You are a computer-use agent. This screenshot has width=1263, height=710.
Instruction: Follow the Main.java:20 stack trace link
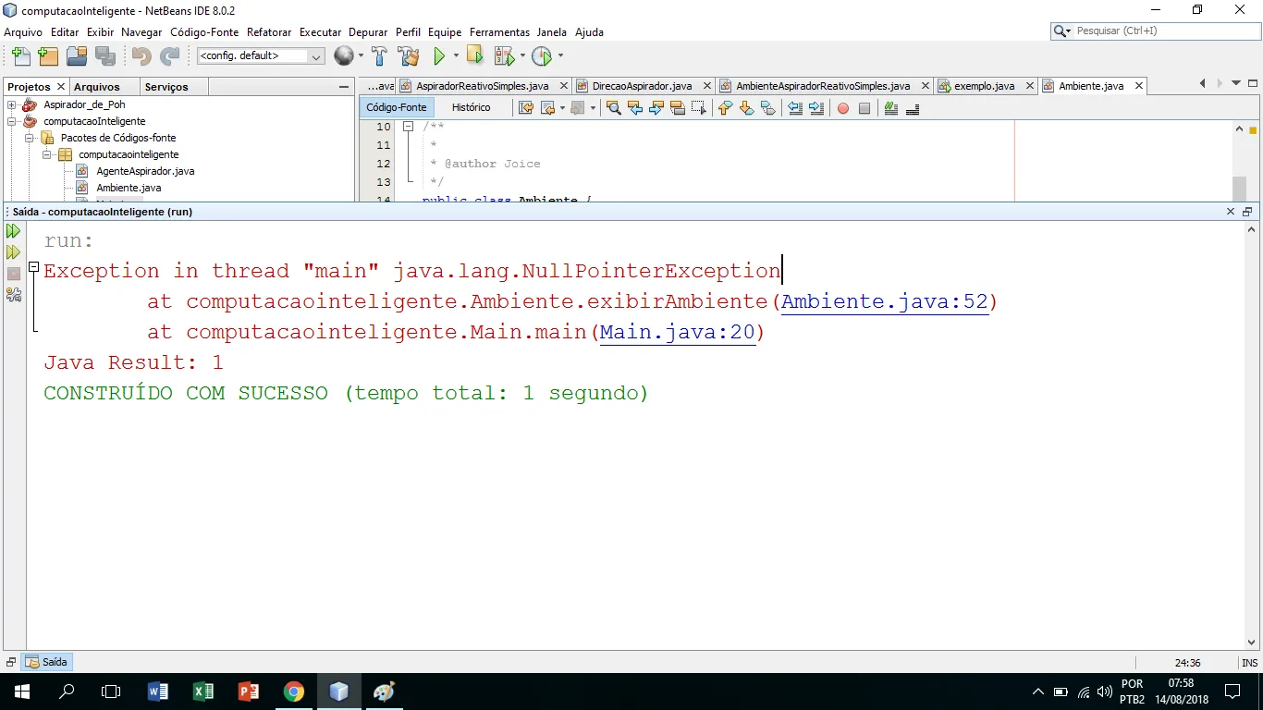pos(678,332)
